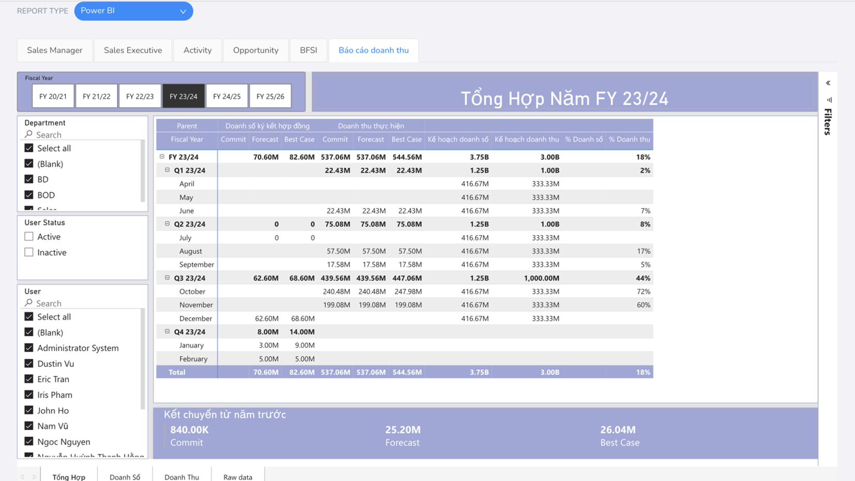
Task: Uncheck Administrator System user
Action: tap(29, 348)
